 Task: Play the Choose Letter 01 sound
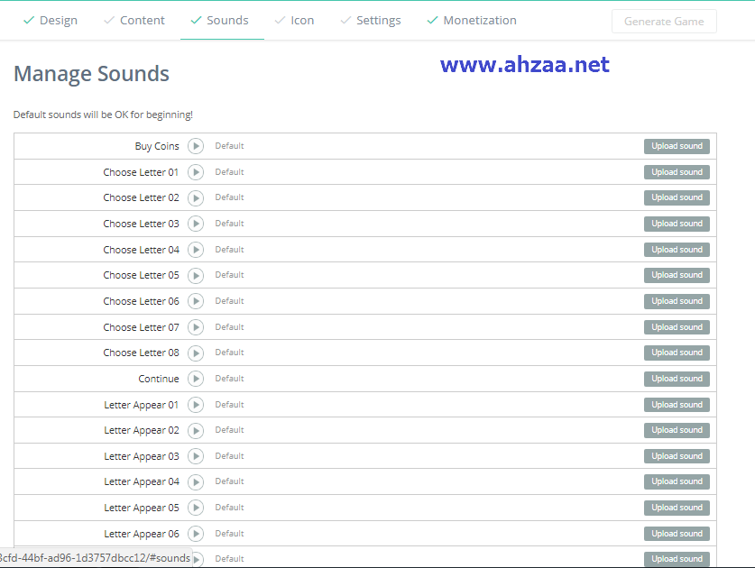point(196,172)
